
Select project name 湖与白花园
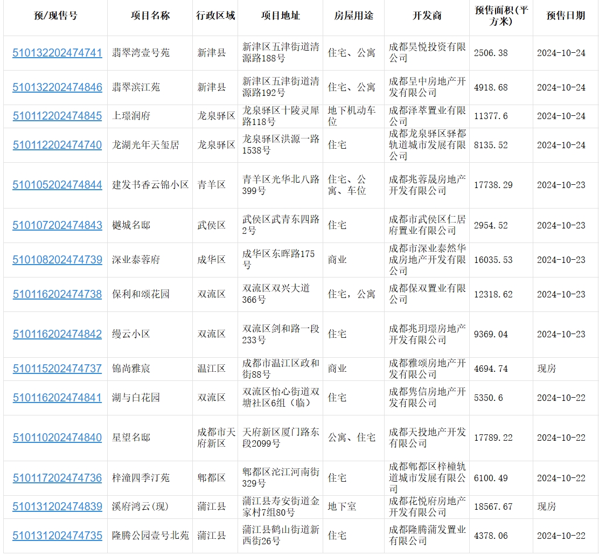(x=136, y=398)
